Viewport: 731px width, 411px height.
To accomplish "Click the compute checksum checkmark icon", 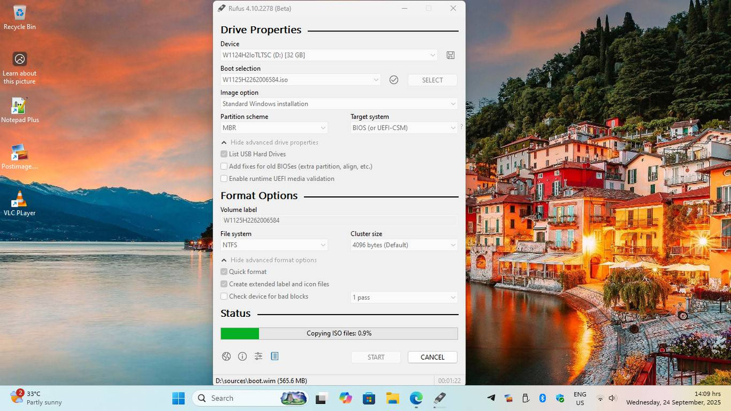I will pos(393,80).
